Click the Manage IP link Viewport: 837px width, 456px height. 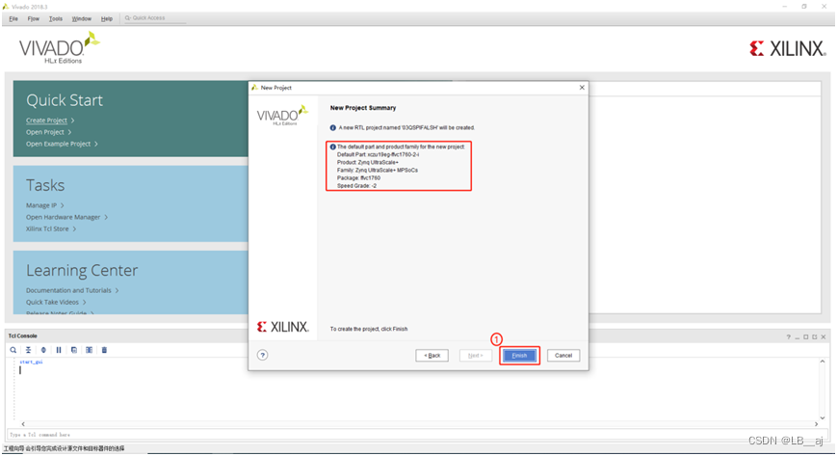click(41, 205)
